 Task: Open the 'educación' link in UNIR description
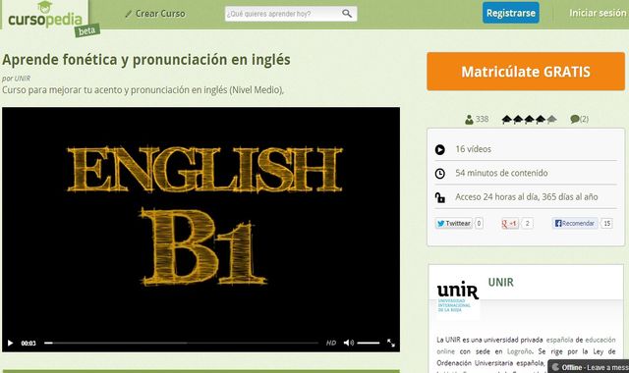tap(600, 340)
